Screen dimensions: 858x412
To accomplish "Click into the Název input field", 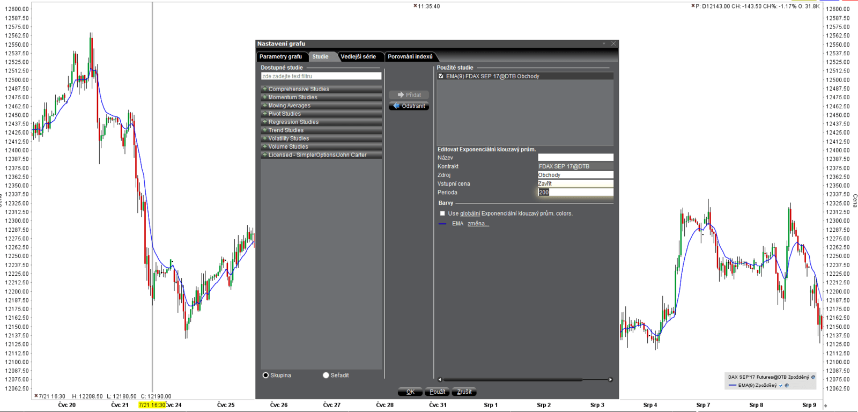I will (x=575, y=158).
